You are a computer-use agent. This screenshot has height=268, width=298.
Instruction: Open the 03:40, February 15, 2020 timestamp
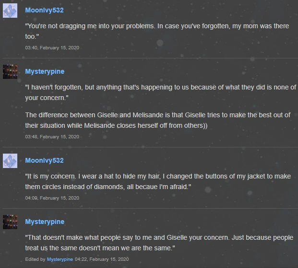(52, 47)
